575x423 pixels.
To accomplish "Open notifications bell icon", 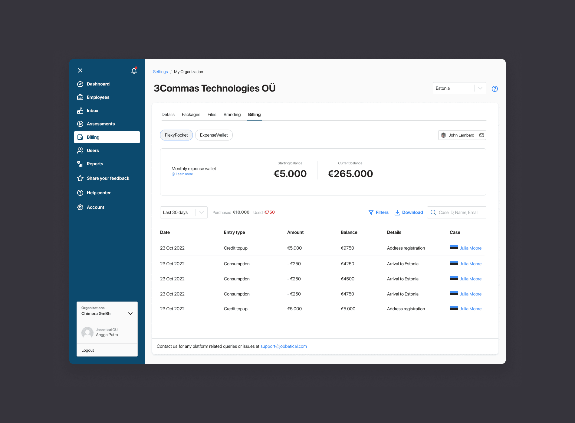I will [134, 70].
